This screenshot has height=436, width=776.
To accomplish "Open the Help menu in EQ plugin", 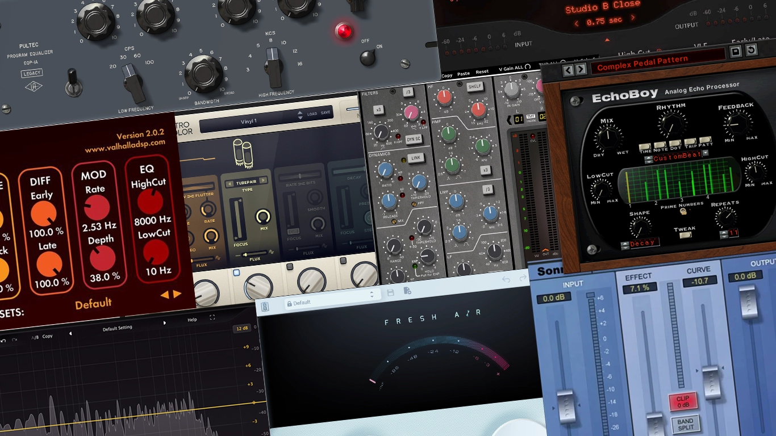I will tap(192, 320).
